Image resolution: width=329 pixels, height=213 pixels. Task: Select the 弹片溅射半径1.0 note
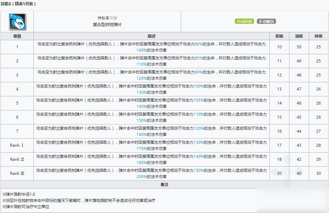(x=19, y=194)
